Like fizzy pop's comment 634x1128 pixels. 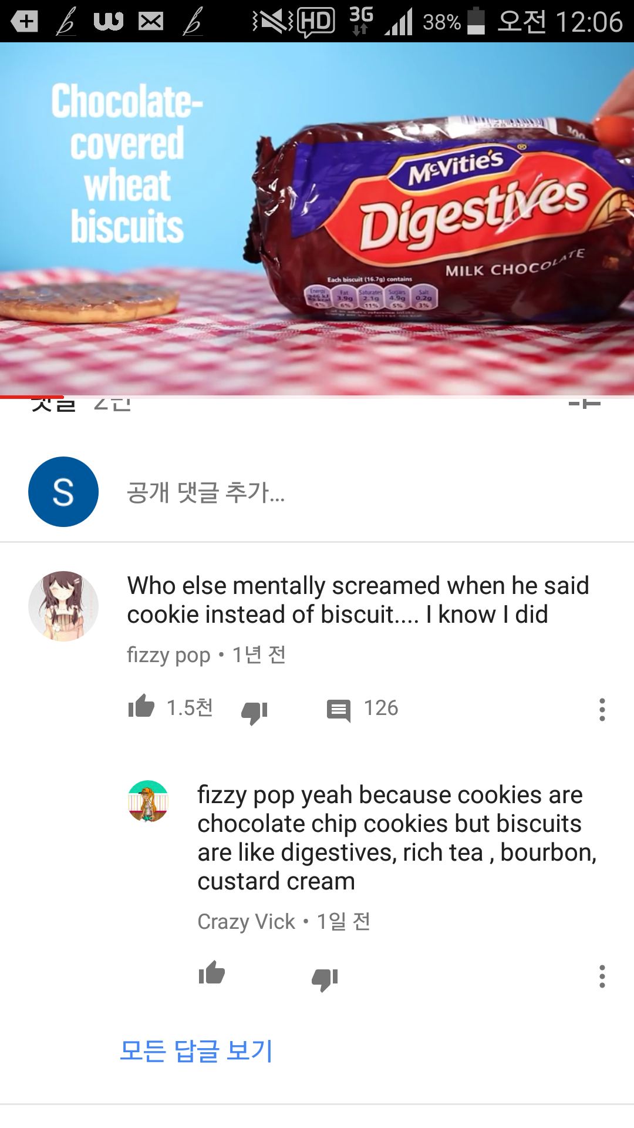[141, 707]
